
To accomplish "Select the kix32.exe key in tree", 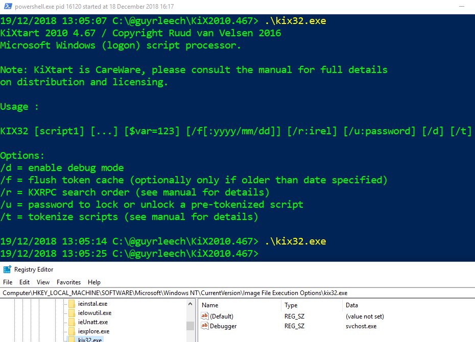I will [90, 339].
